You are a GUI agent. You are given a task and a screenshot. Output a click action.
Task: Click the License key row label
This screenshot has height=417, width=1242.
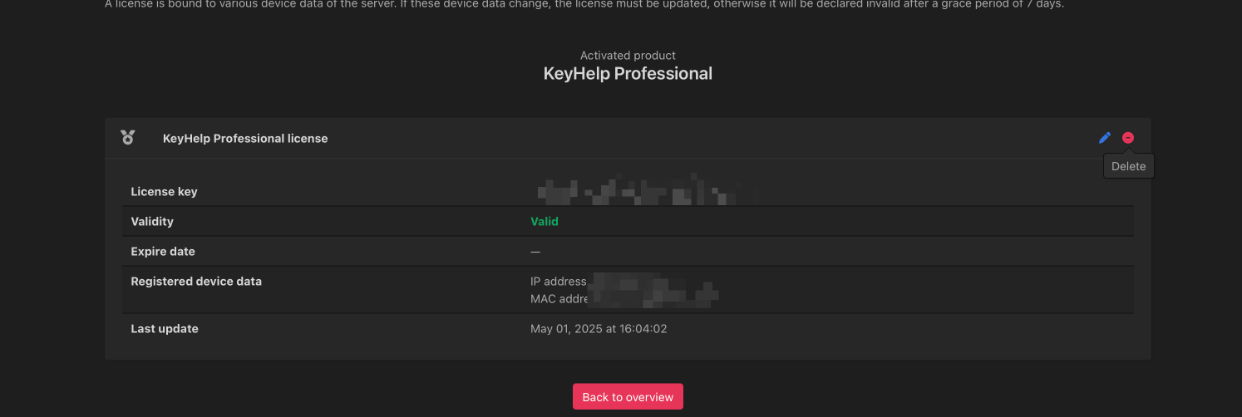[164, 192]
